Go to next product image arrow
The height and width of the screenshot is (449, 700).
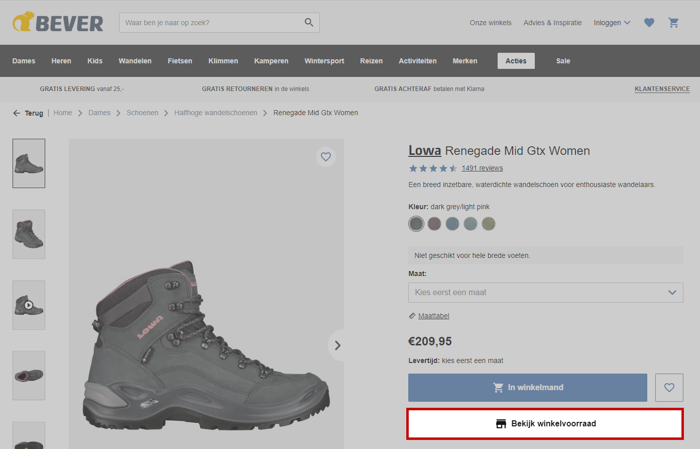[337, 345]
